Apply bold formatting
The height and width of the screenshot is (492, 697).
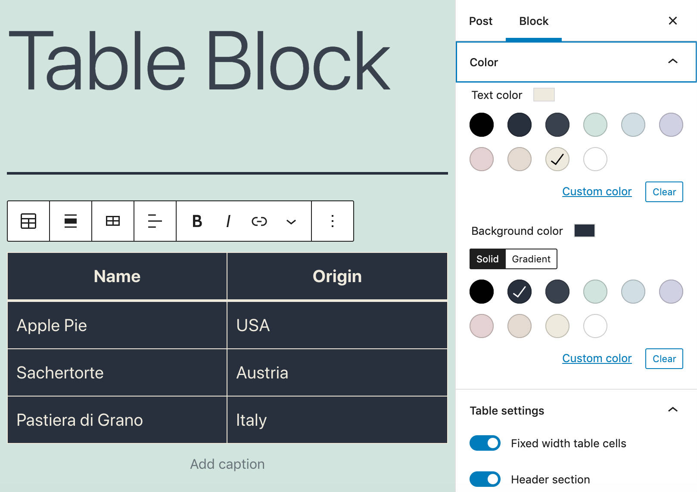pos(197,221)
